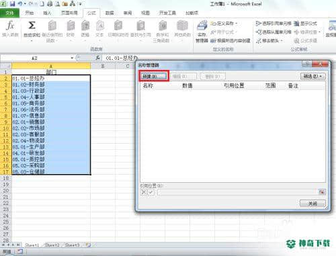Click the reference location input field
The image size is (336, 256).
pos(237,192)
